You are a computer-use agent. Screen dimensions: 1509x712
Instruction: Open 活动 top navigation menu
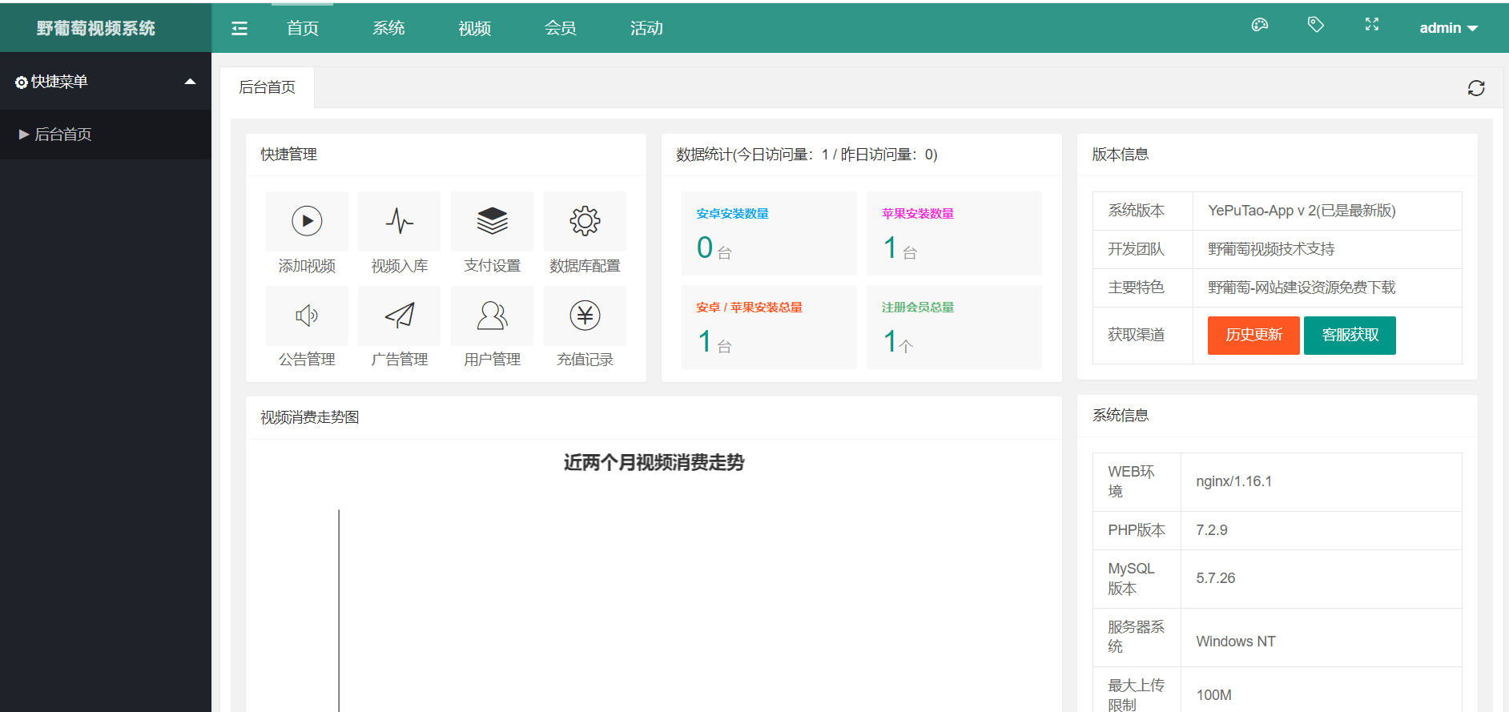tap(646, 28)
